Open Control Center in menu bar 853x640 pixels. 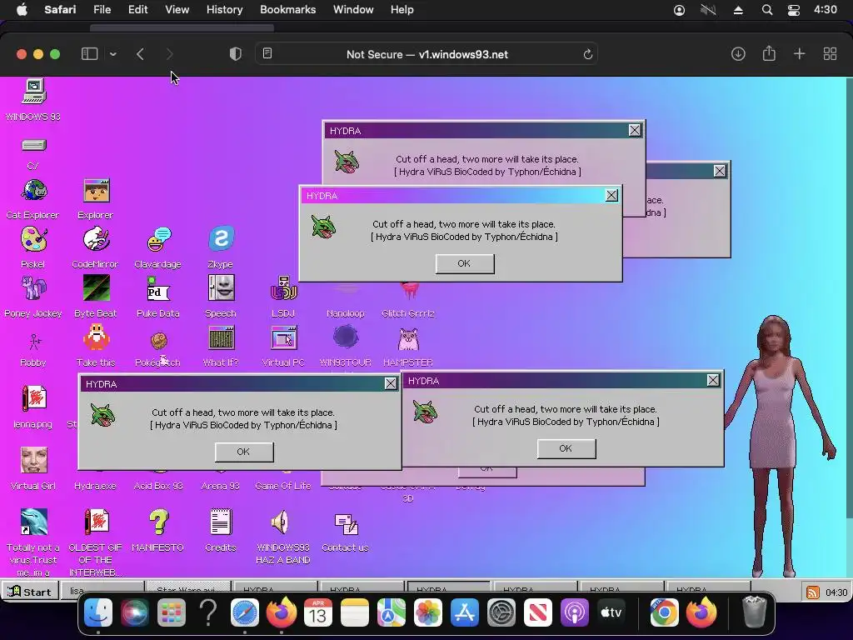pos(793,10)
